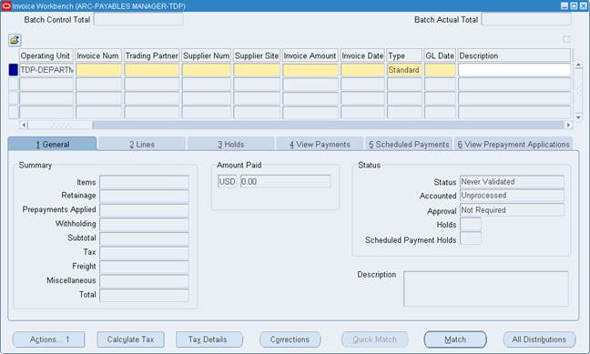The image size is (590, 354).
Task: Click the Trading Partner column header
Action: [152, 56]
